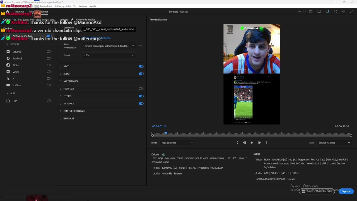Viewport: 357px width, 201px height.
Task: Click the range start handle on timeline
Action: tap(153, 136)
